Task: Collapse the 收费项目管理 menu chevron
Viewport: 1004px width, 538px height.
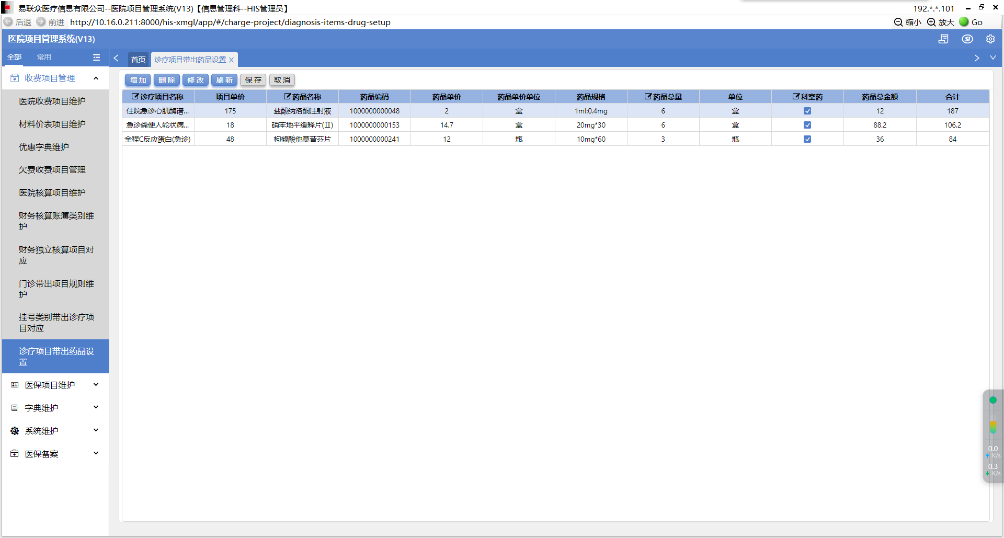Action: click(96, 78)
